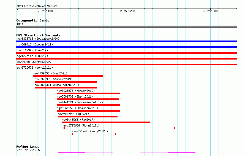
Task: Click the nsv5581732 (Ebert2021) label
Action: point(75,96)
